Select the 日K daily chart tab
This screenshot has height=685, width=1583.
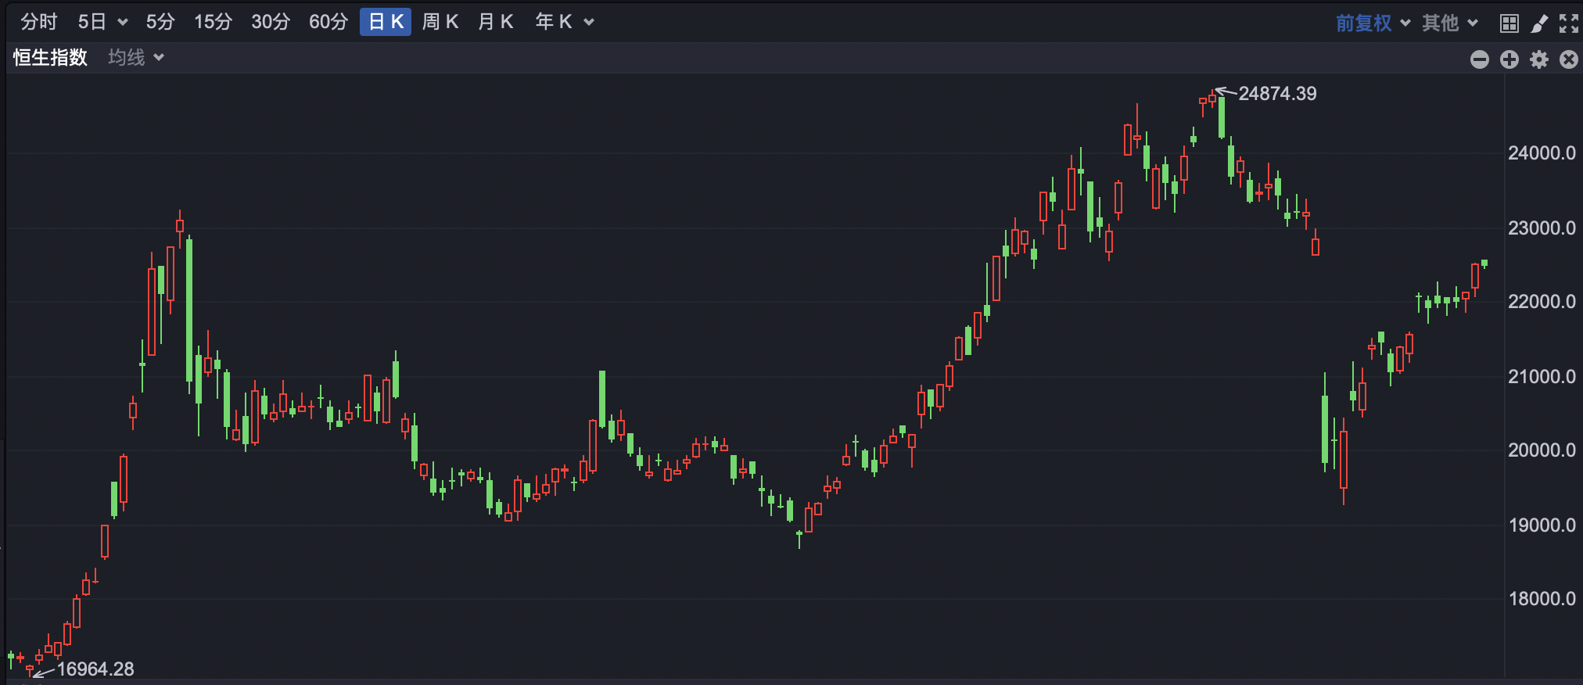tap(386, 22)
